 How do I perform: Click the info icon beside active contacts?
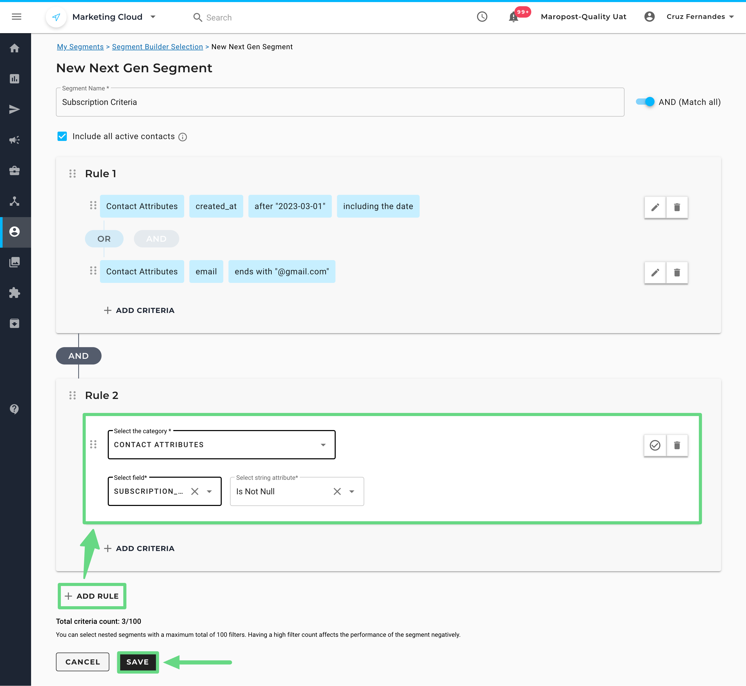point(183,137)
